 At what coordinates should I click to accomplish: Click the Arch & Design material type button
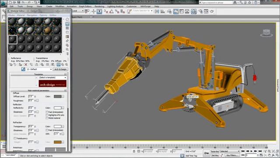tap(60, 69)
